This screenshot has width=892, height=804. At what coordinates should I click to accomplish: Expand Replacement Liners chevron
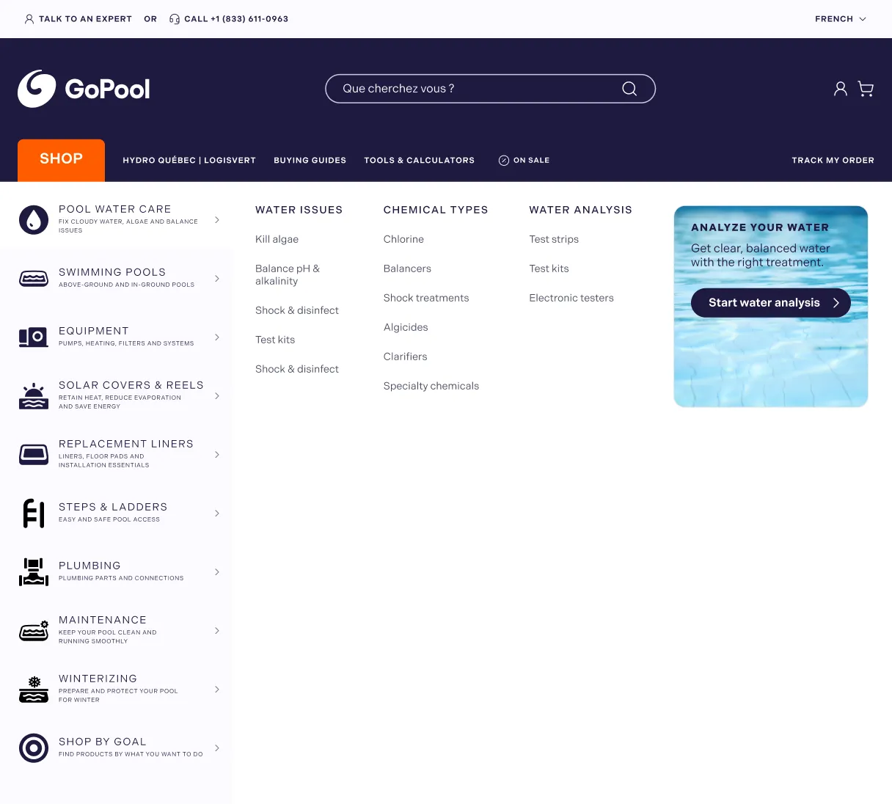pyautogui.click(x=217, y=455)
